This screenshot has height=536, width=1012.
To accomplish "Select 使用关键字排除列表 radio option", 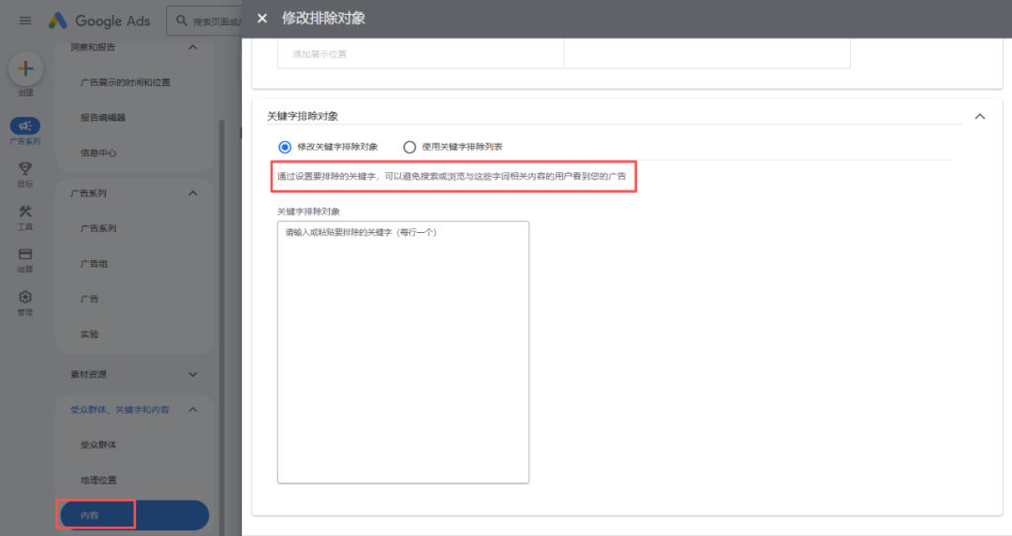I will [x=409, y=147].
